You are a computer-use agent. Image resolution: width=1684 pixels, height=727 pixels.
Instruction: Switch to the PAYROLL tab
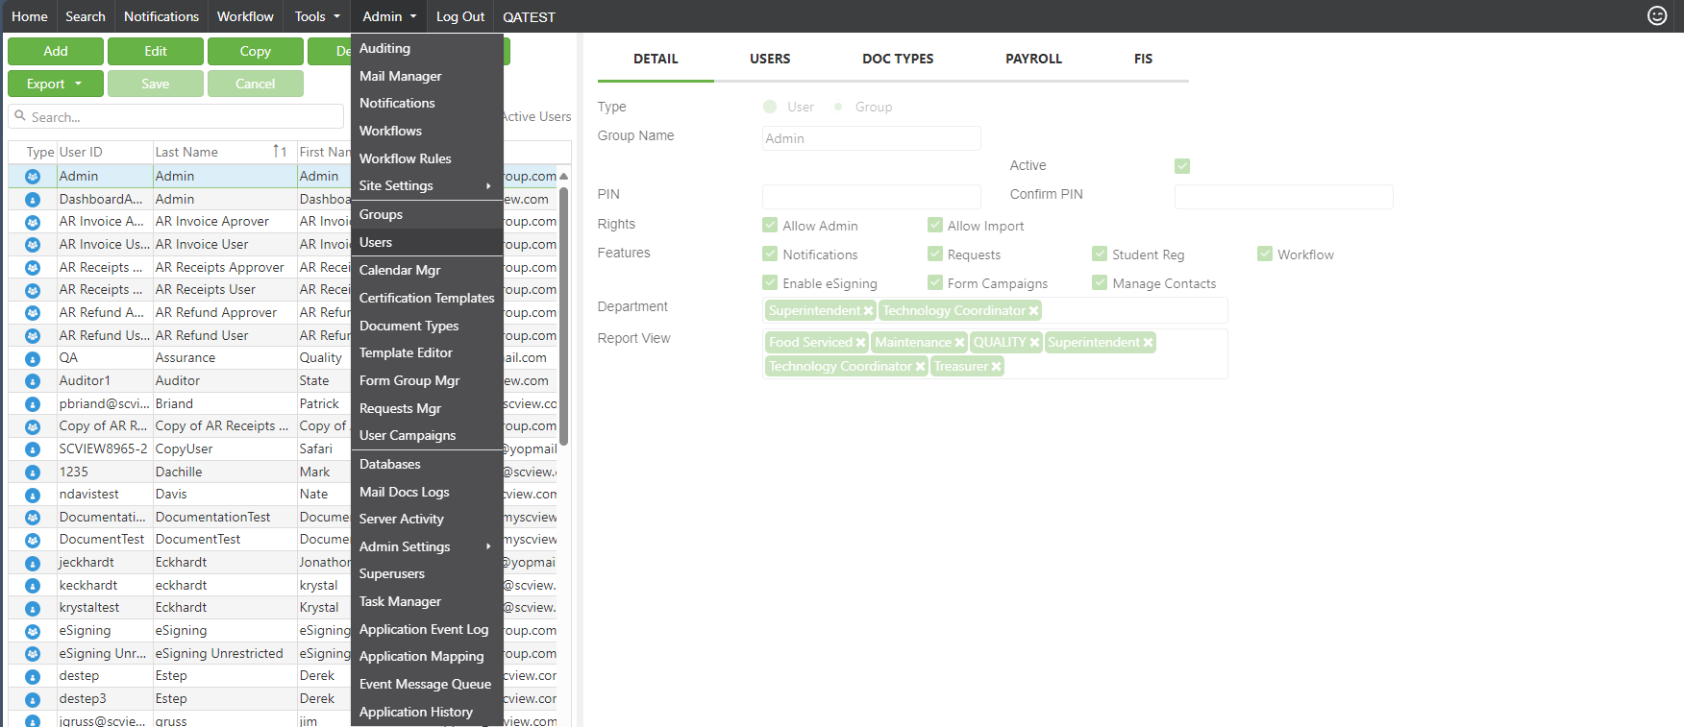(x=1033, y=59)
